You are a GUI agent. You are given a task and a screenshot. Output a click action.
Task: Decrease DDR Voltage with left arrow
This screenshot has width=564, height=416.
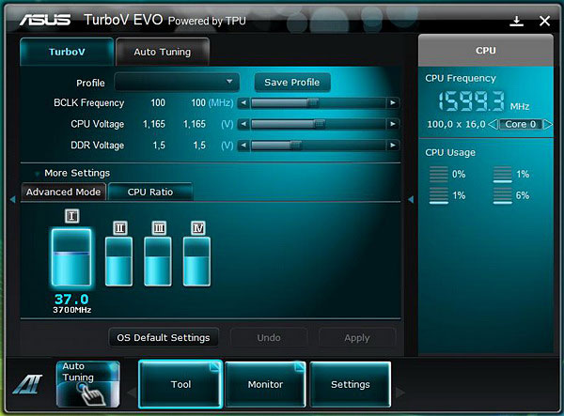click(243, 146)
